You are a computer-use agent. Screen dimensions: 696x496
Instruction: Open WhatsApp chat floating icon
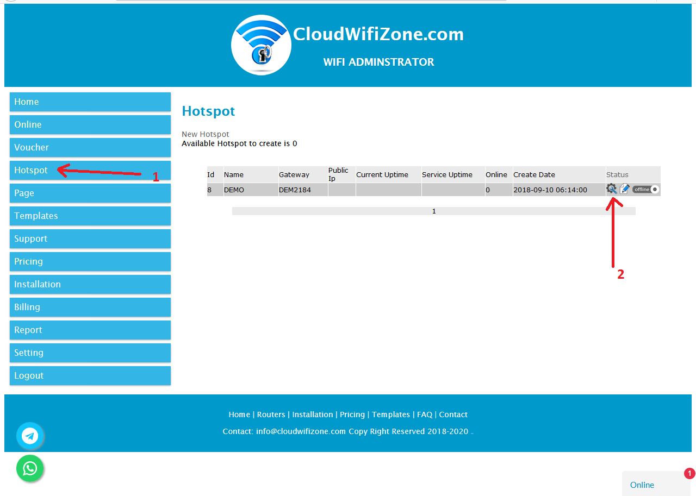click(30, 468)
